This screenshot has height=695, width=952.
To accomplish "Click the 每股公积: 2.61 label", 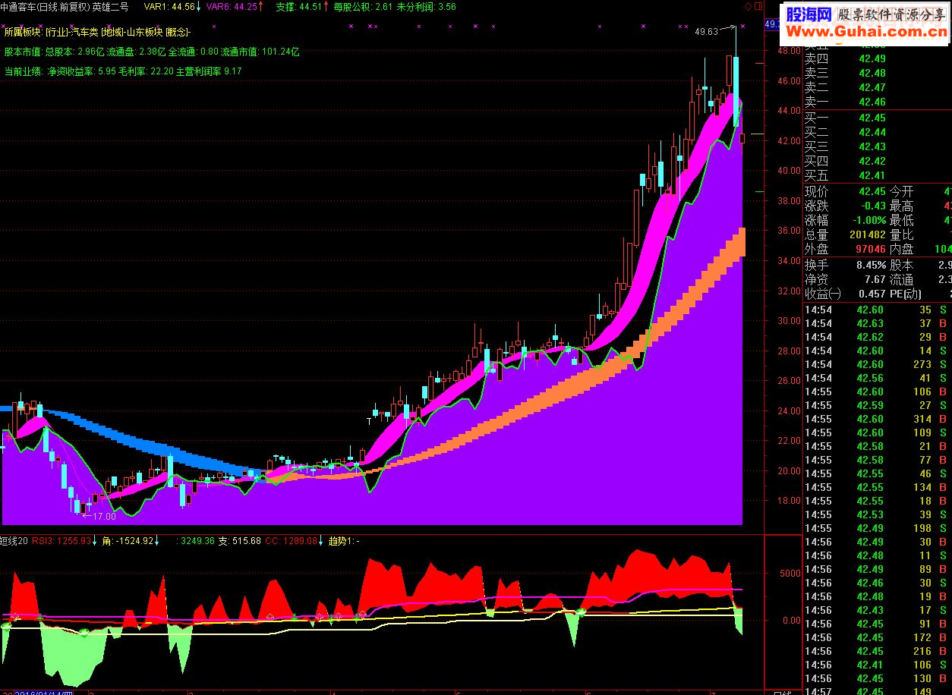I will click(x=363, y=7).
